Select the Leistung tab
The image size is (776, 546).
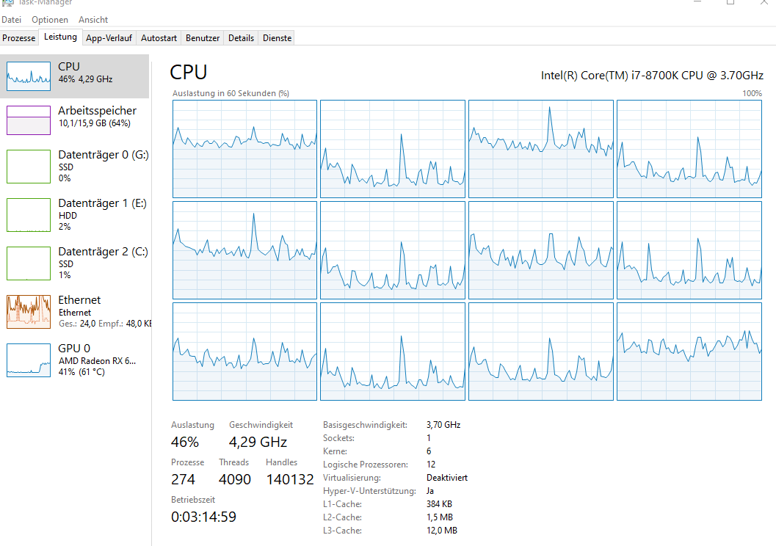click(x=60, y=37)
